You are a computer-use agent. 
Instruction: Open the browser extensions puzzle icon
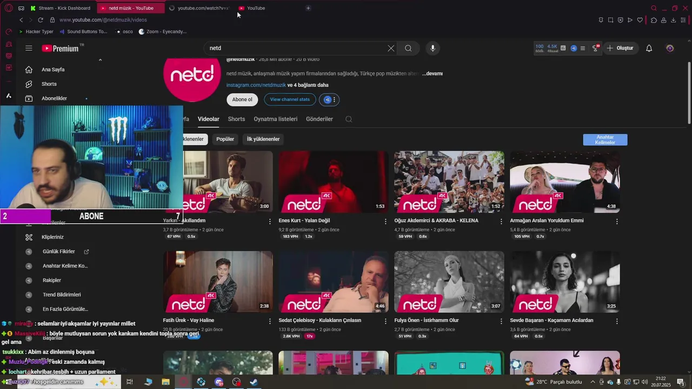(654, 20)
